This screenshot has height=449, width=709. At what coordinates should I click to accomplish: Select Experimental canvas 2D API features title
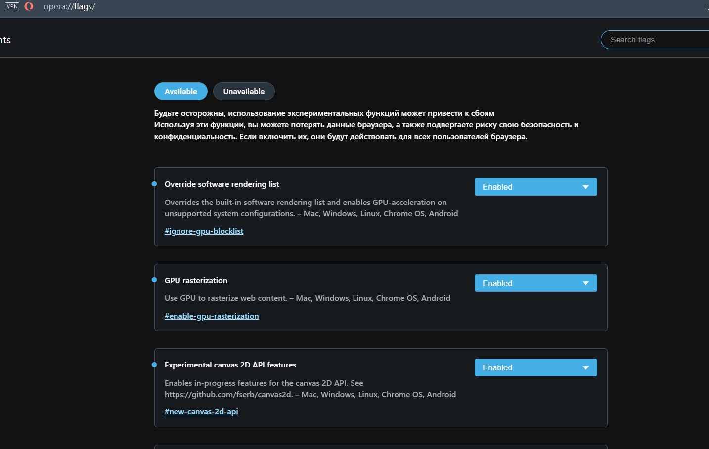230,365
